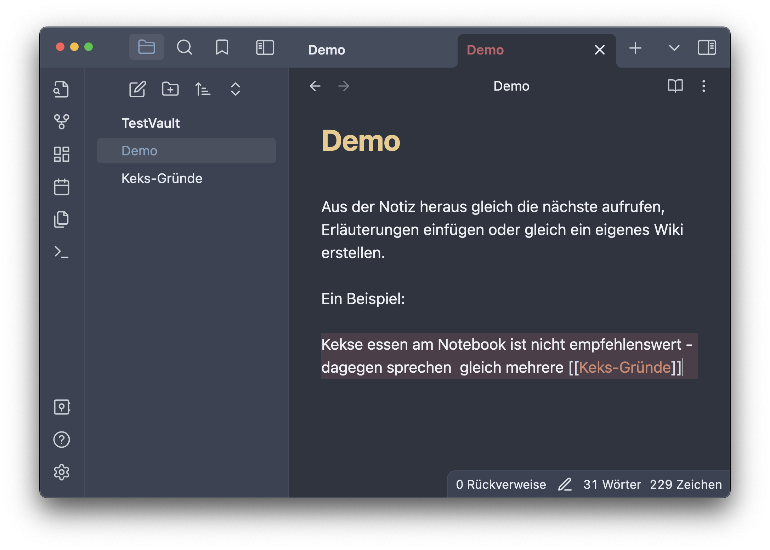Screen dimensions: 770x550
Task: Click the green fullscreen window button
Action: [x=89, y=47]
